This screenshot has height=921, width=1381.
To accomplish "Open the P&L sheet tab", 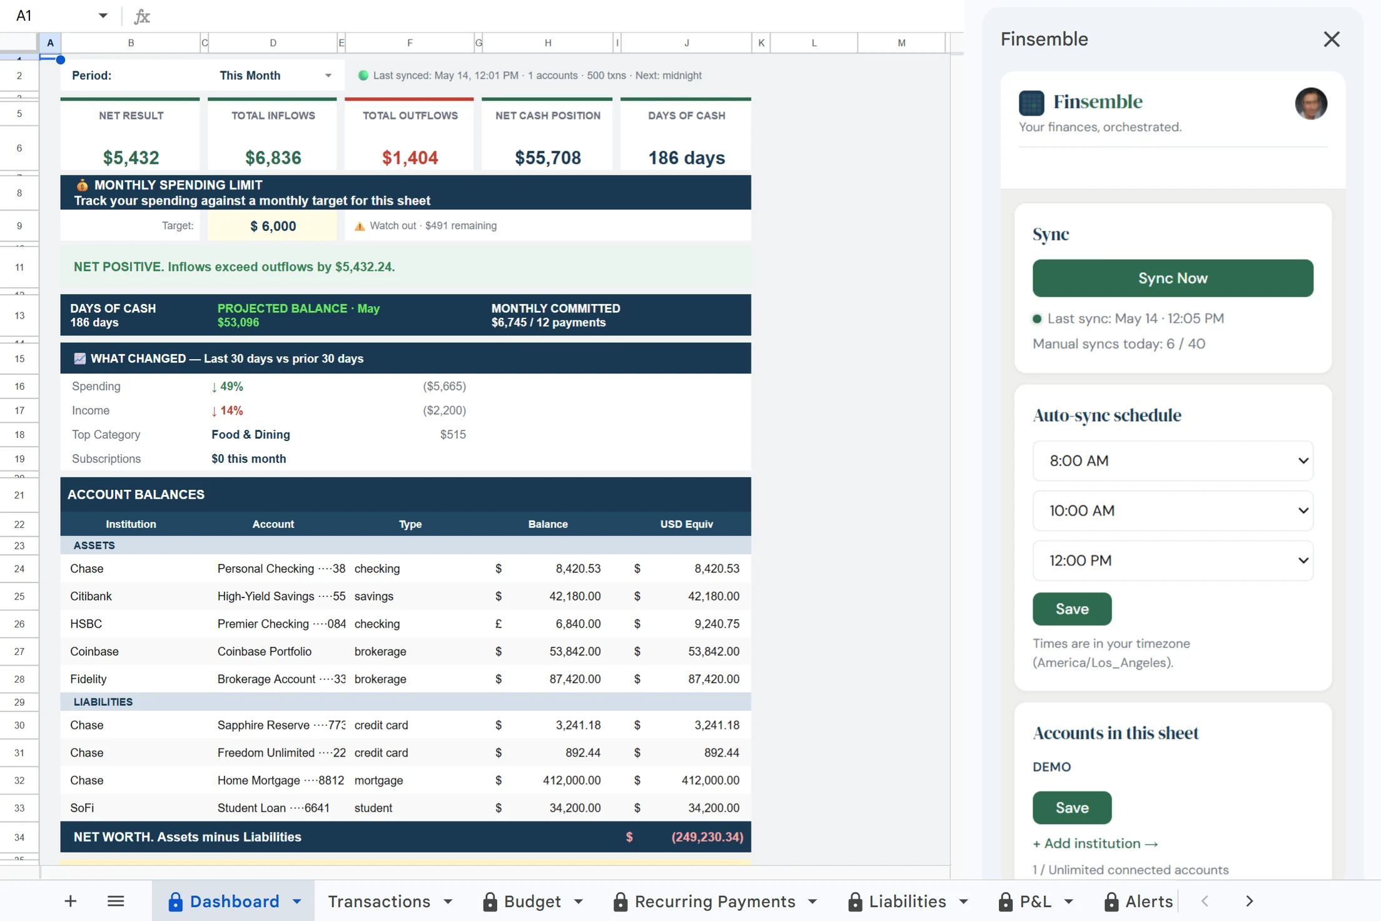I will click(1036, 901).
